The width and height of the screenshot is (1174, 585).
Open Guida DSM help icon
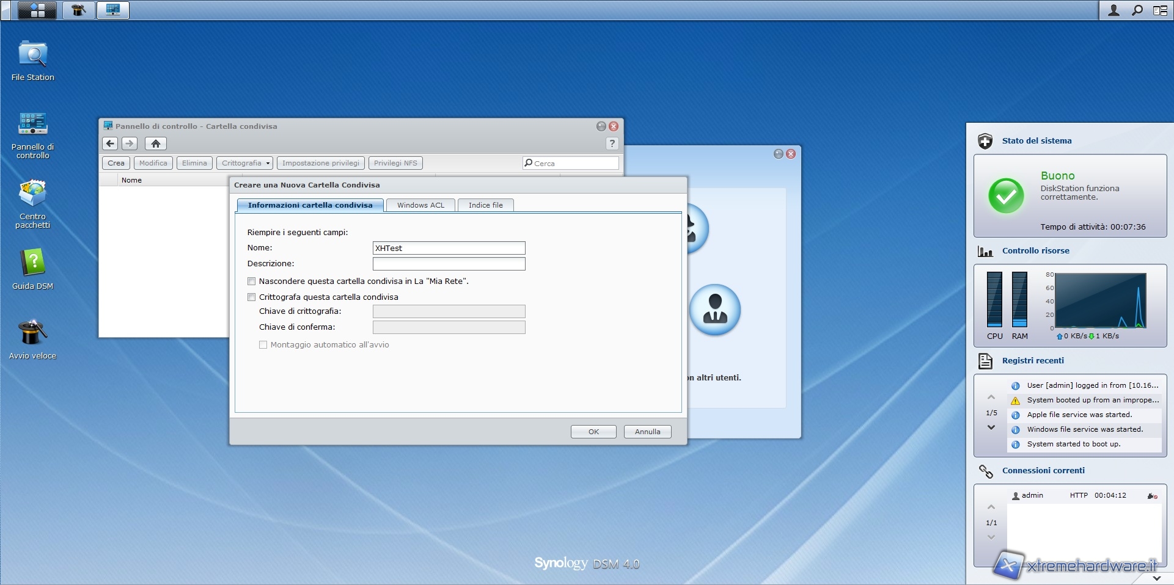click(33, 264)
